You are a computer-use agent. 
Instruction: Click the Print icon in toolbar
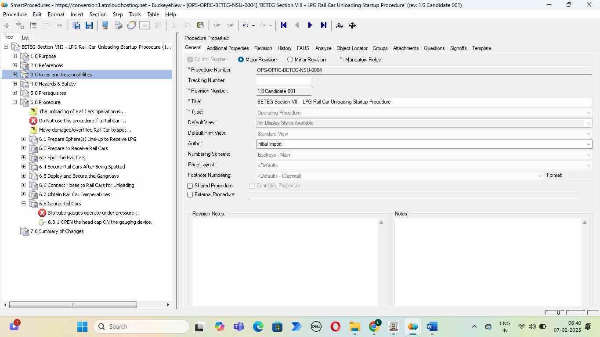(x=118, y=25)
